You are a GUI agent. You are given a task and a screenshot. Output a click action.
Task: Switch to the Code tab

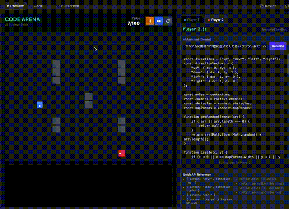pos(38,6)
